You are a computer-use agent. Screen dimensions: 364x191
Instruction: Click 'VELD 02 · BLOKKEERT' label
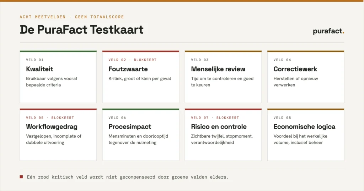point(133,60)
